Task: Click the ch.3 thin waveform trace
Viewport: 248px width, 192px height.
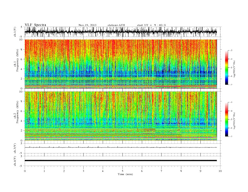Action: pos(121,147)
